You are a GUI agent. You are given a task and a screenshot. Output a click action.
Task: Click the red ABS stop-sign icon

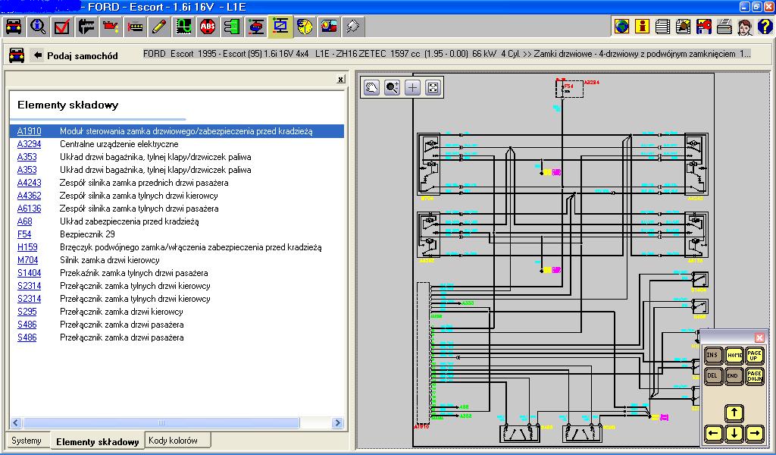(x=208, y=27)
